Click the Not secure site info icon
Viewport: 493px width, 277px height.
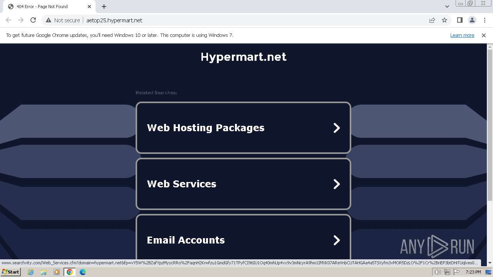pyautogui.click(x=48, y=20)
